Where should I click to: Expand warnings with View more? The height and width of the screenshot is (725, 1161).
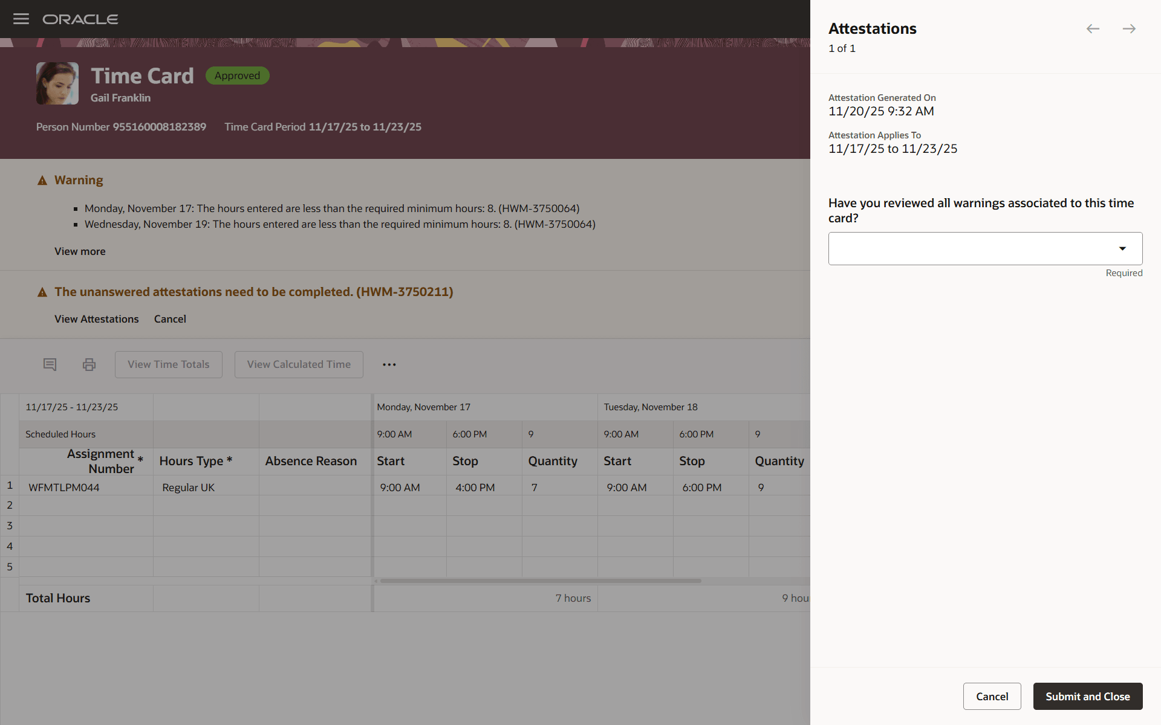click(80, 251)
